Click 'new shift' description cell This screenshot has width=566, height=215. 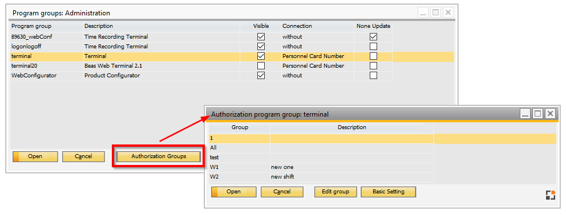352,177
